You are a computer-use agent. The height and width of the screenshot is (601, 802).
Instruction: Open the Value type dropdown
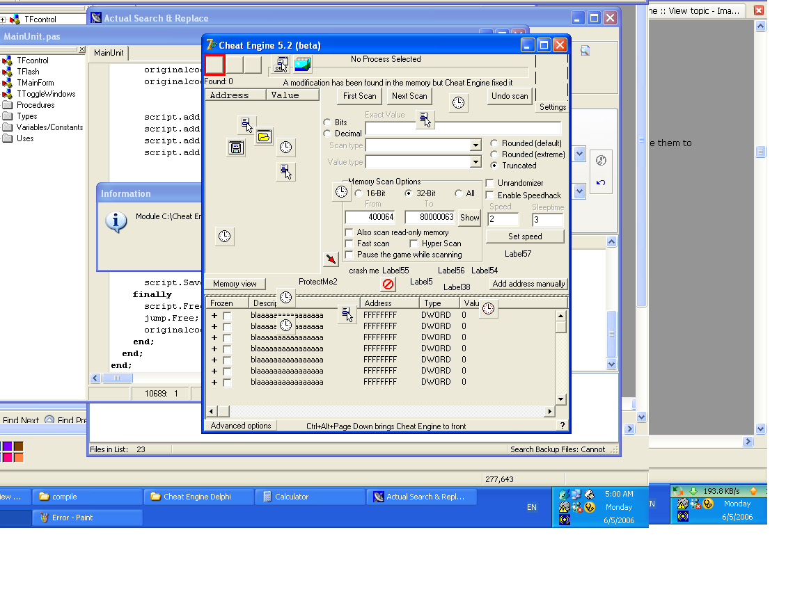point(475,162)
